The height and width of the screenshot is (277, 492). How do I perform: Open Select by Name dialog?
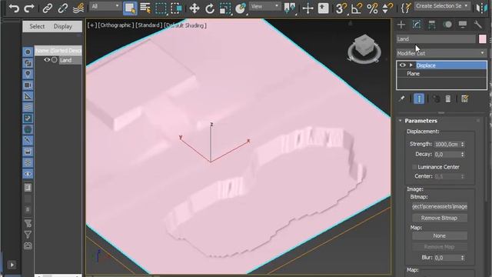tap(145, 8)
